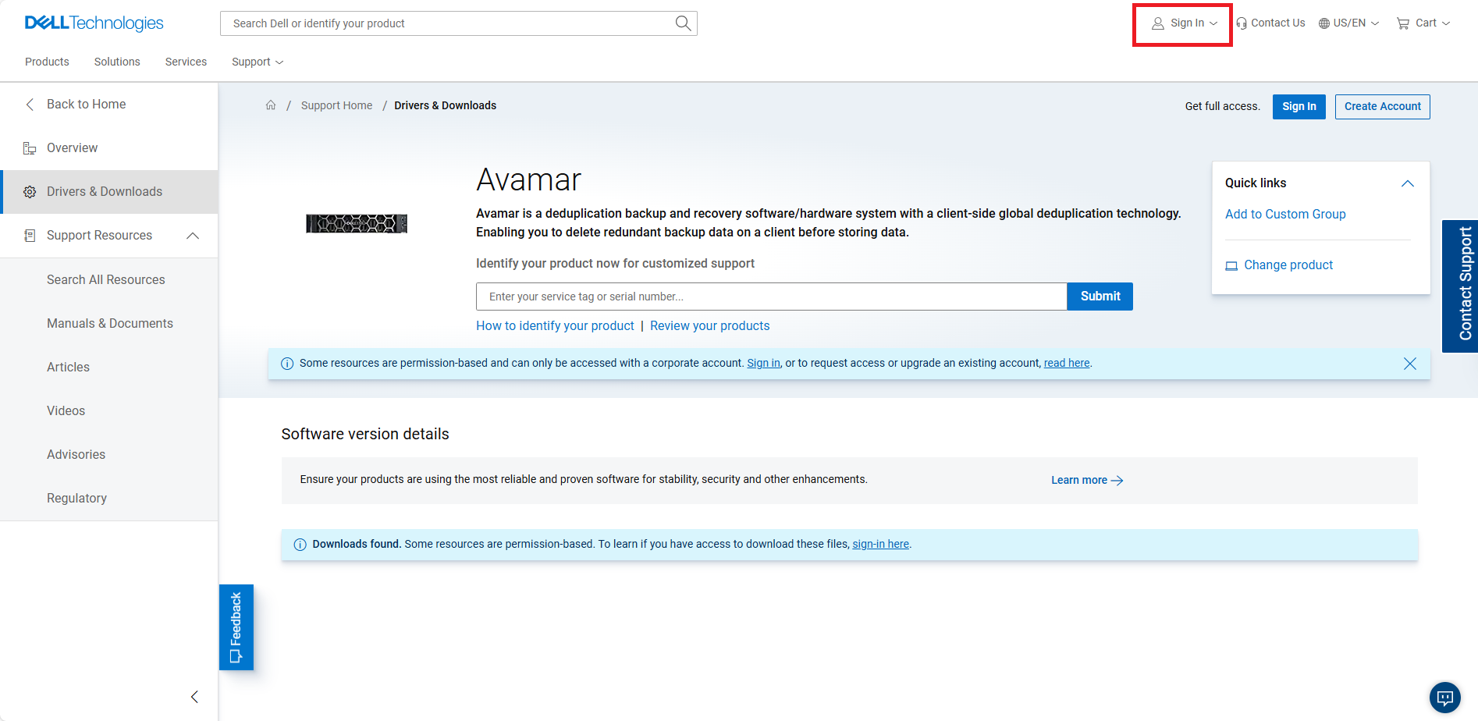Click the blue Submit button
Screen dimensions: 1478x721
(x=1100, y=297)
